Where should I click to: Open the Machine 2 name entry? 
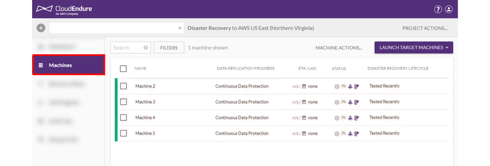point(145,86)
